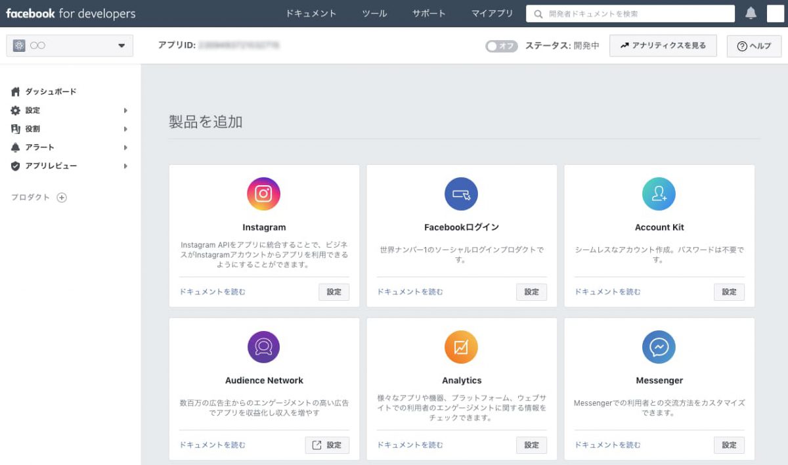Open the Audience Network product icon
This screenshot has width=788, height=465.
(x=263, y=347)
